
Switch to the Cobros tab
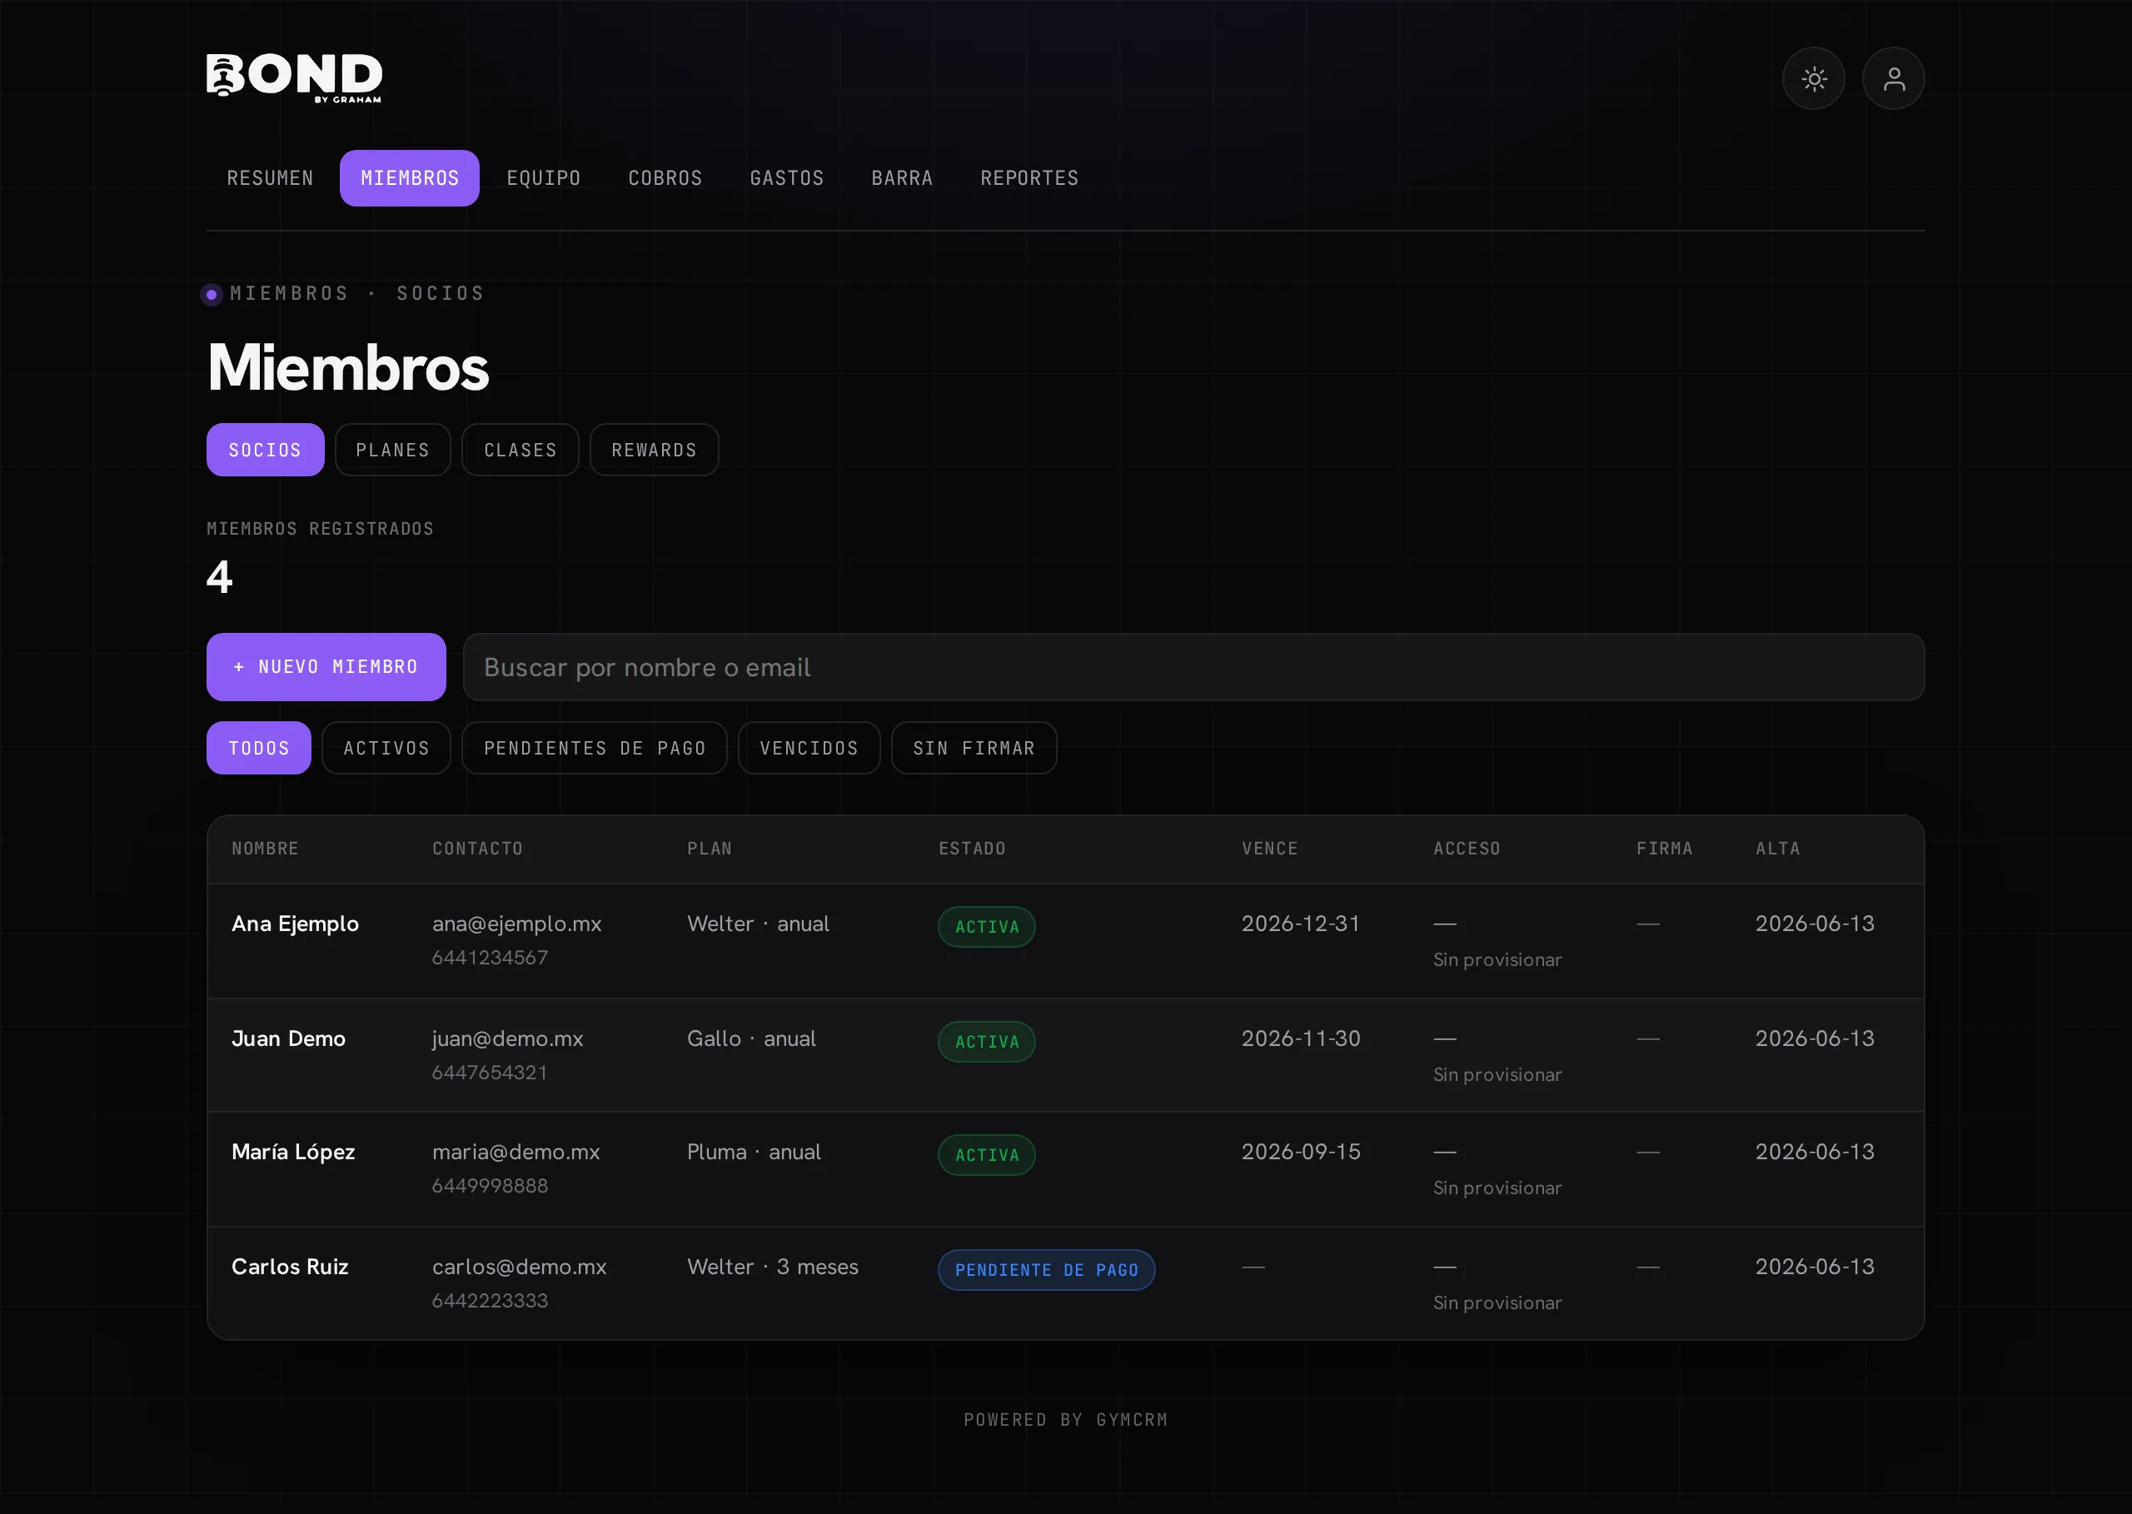[665, 178]
